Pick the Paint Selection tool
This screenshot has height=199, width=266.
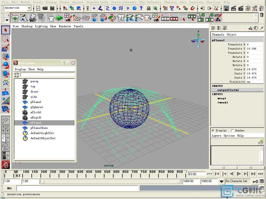pos(6,48)
